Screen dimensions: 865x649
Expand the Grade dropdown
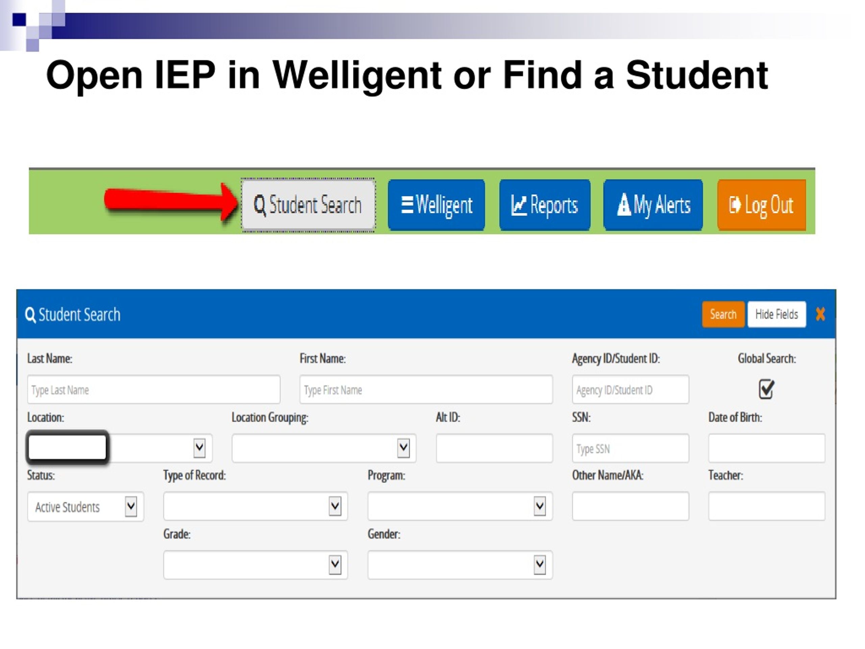coord(335,565)
